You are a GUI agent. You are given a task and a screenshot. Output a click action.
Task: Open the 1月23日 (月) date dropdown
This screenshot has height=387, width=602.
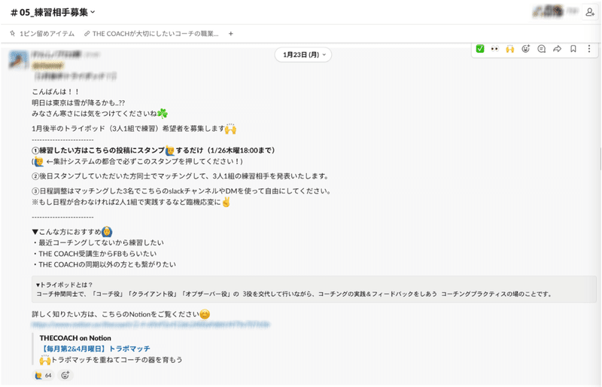click(303, 55)
